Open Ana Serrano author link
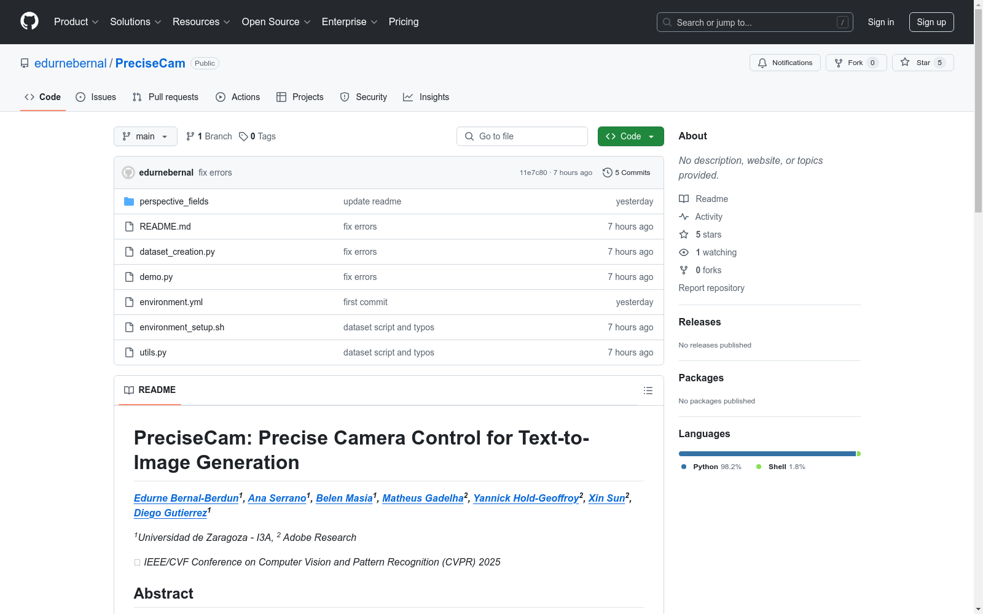This screenshot has width=983, height=614. tap(277, 498)
